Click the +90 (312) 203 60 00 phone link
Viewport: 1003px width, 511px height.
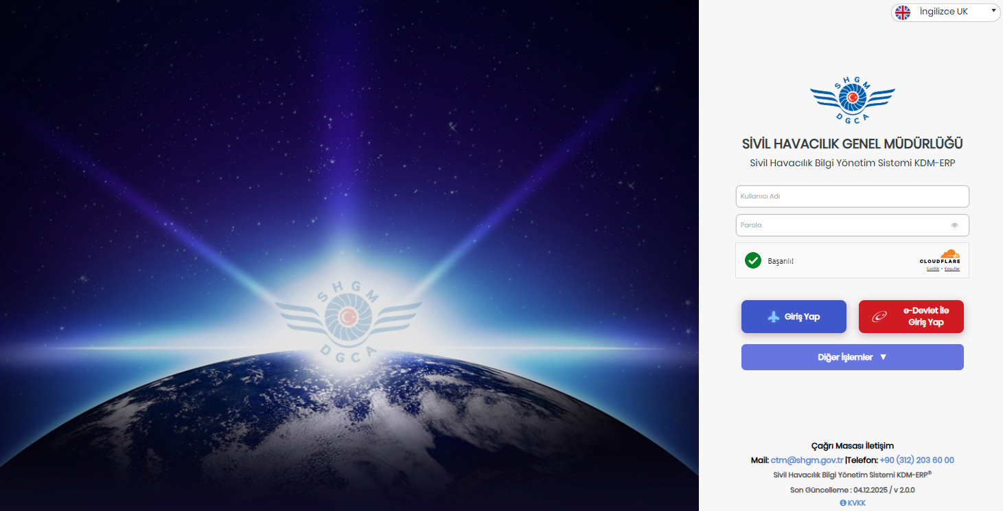[x=916, y=460]
